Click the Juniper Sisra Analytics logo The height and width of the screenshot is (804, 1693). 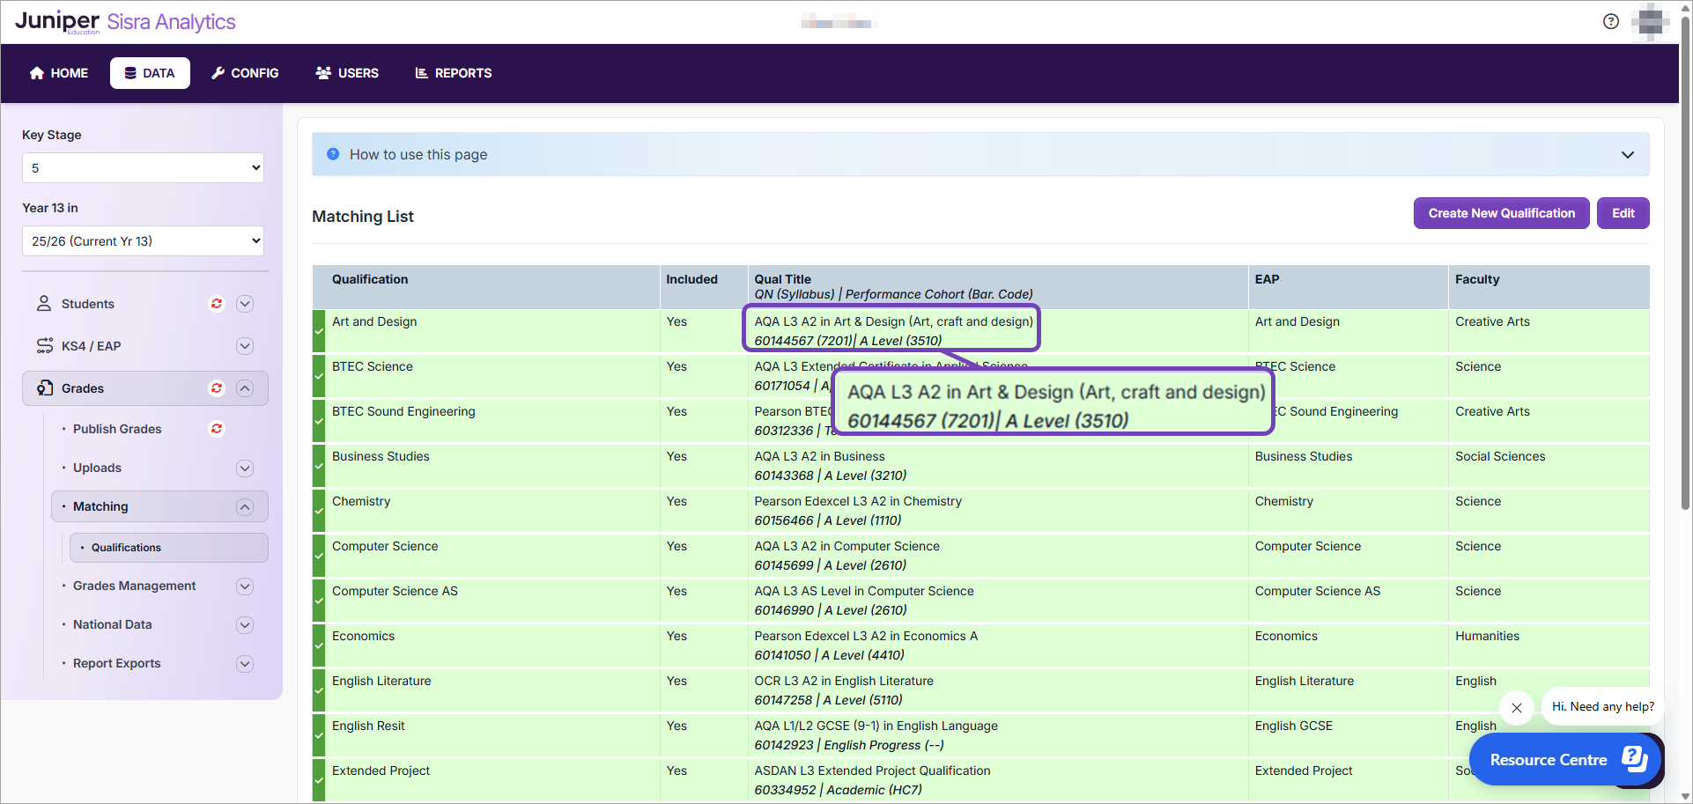pos(125,22)
